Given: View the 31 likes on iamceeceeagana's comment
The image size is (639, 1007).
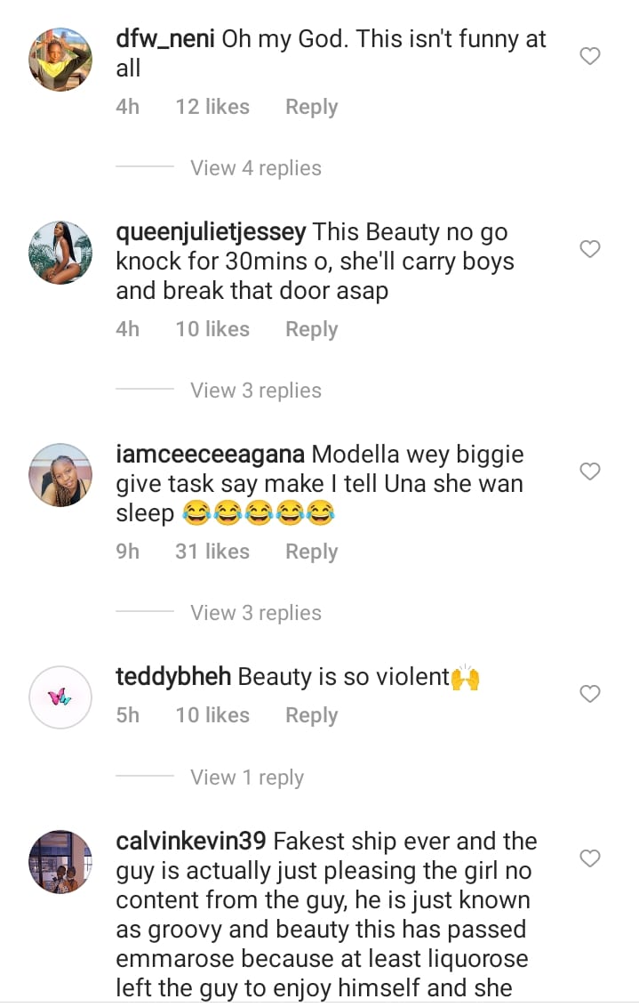Looking at the screenshot, I should [212, 552].
